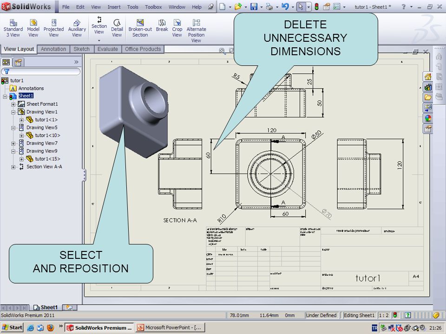446x334 pixels.
Task: Open the File menu
Action: point(66,7)
